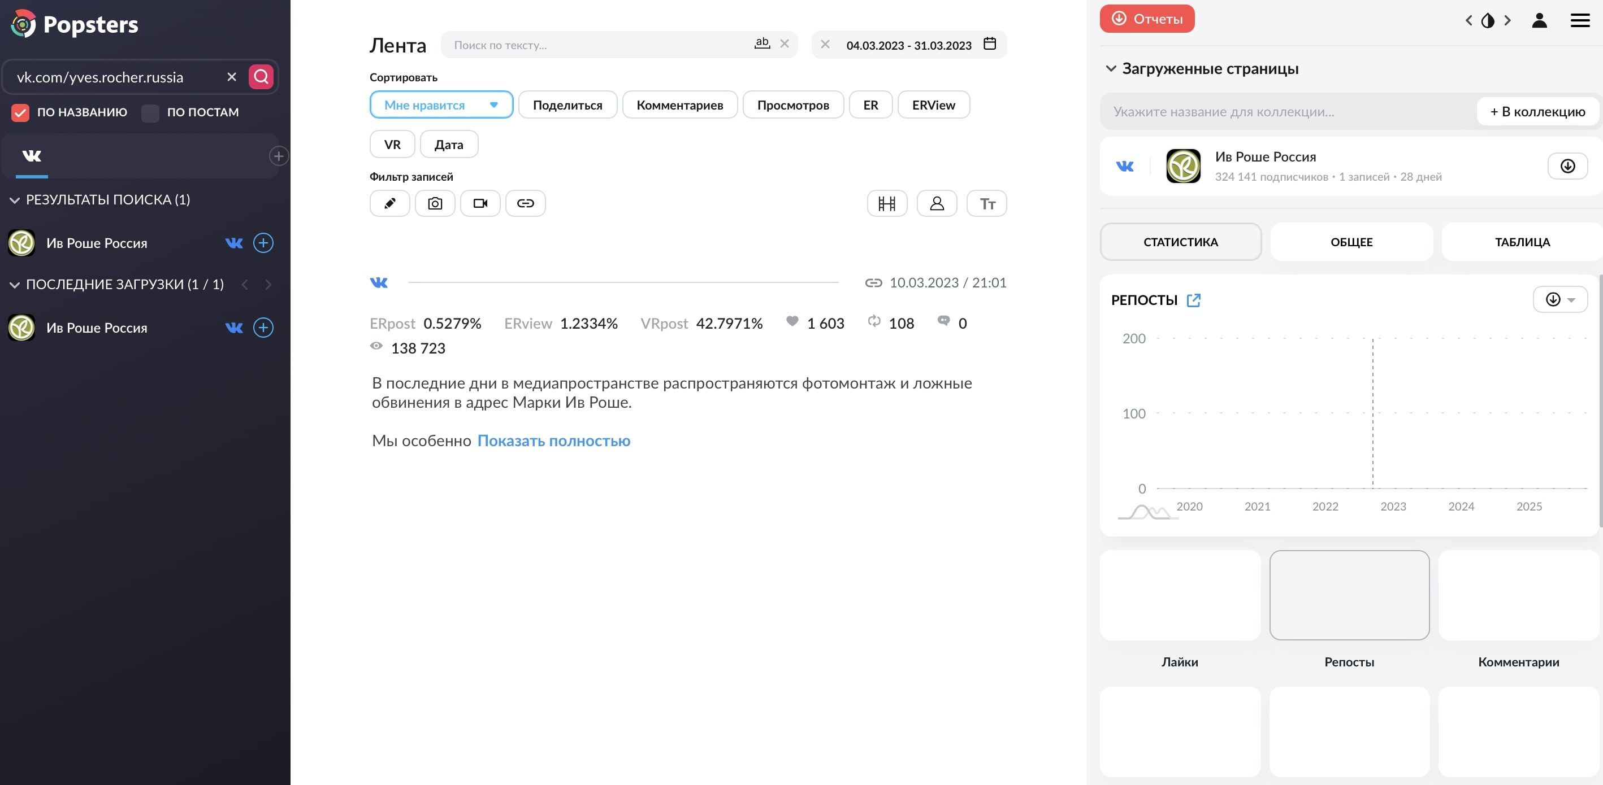
Task: Switch to previous theme arrow
Action: [x=1468, y=20]
